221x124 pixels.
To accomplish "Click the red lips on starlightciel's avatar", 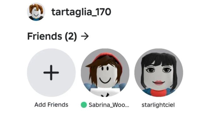I will point(158,83).
